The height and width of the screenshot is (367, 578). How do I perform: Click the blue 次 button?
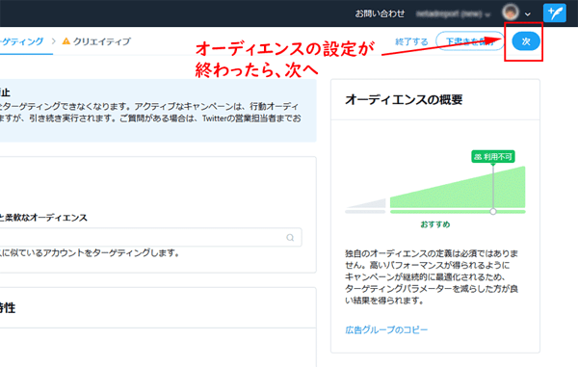pyautogui.click(x=526, y=41)
